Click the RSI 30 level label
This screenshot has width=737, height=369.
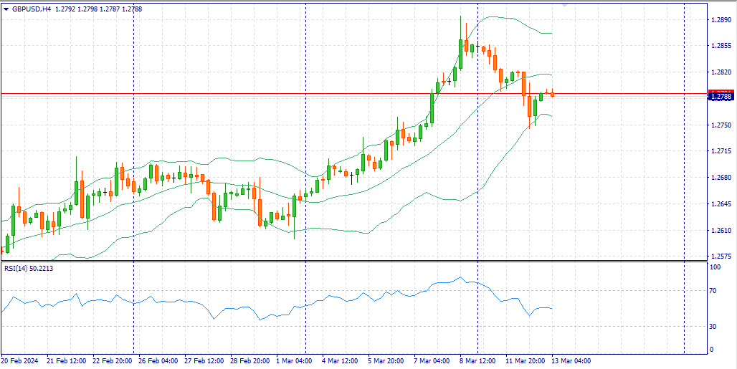[x=713, y=327]
